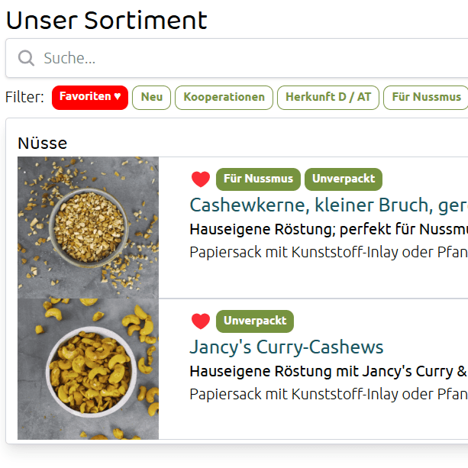
Task: Toggle the Für Nussmus filter chip
Action: (x=426, y=97)
